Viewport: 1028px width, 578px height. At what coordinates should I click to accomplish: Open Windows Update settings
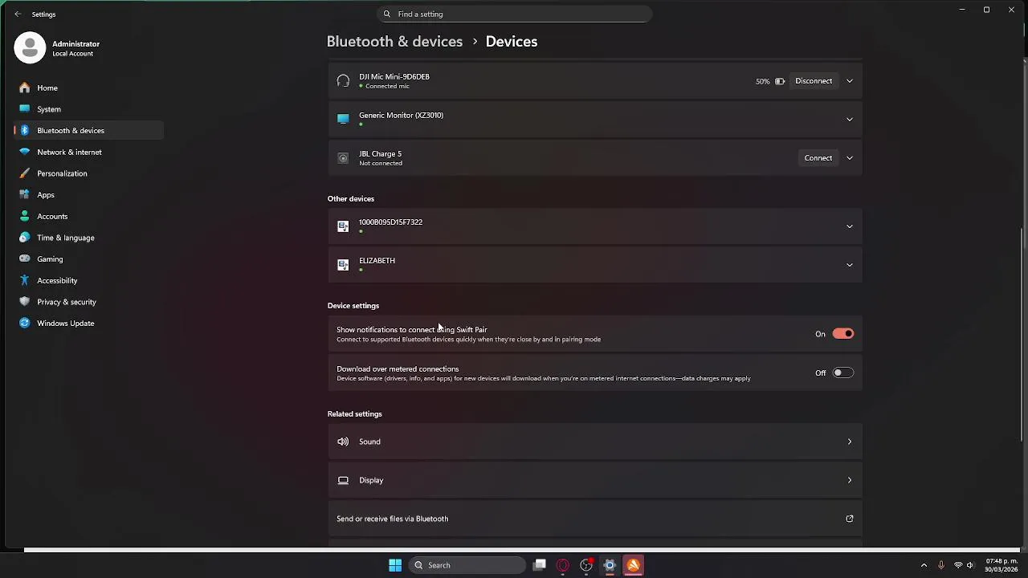88,324
